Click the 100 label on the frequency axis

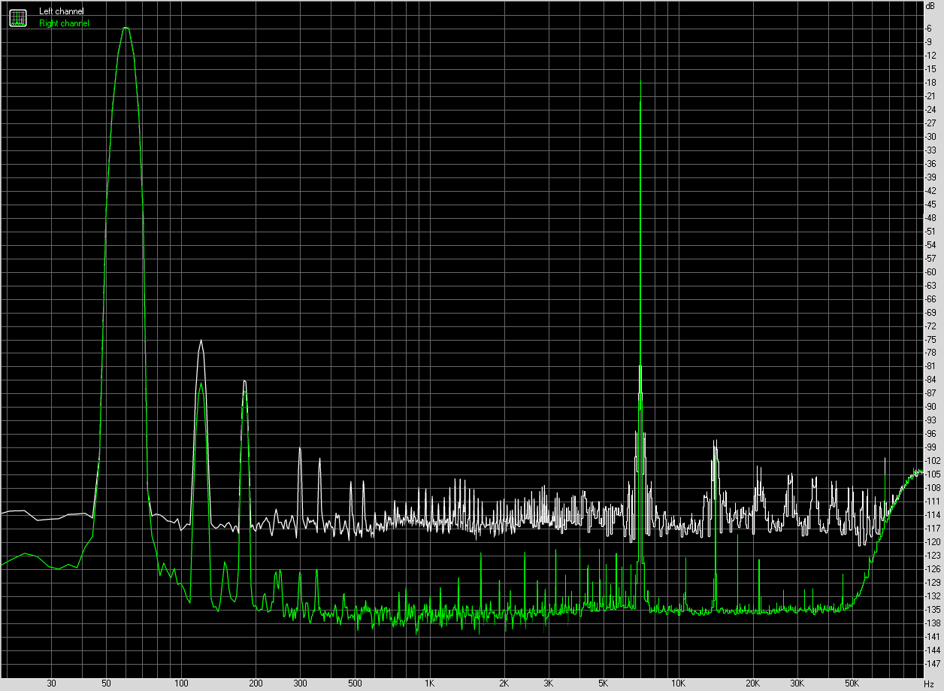coord(180,683)
